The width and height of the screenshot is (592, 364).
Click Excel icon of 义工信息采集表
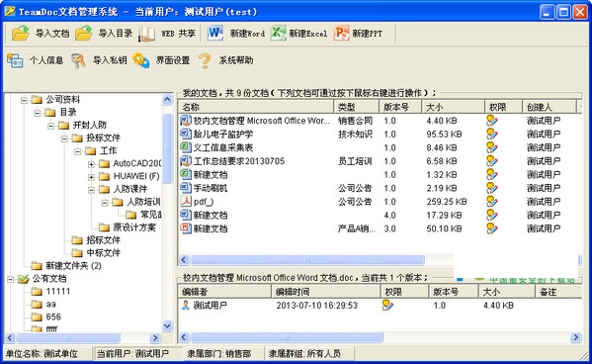click(x=186, y=147)
